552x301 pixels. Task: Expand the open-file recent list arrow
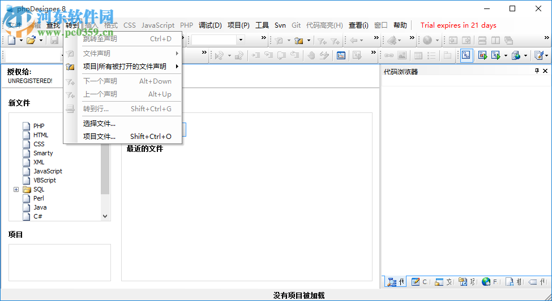click(x=41, y=41)
